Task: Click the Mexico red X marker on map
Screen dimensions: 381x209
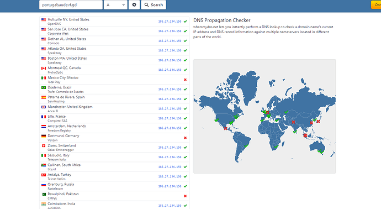Action: [225, 128]
